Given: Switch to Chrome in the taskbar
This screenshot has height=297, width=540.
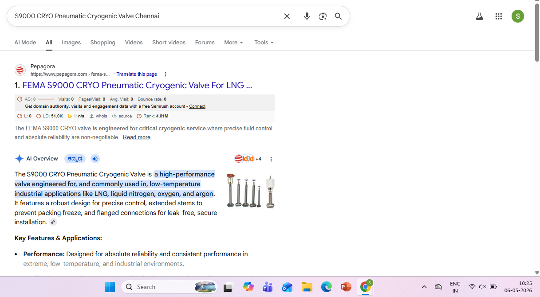Looking at the screenshot, I should point(366,287).
